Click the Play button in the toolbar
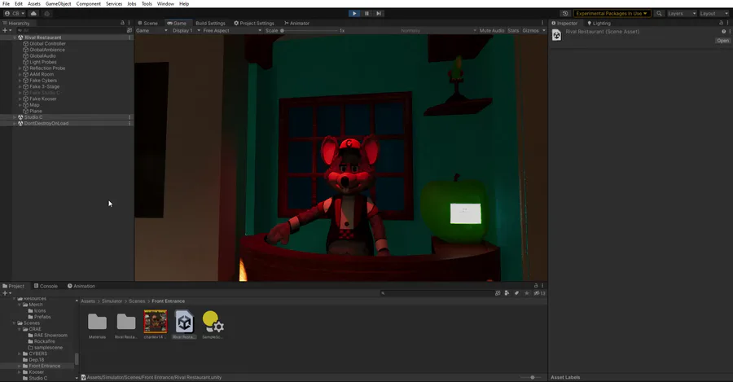Screen dimensions: 733x382 (354, 14)
